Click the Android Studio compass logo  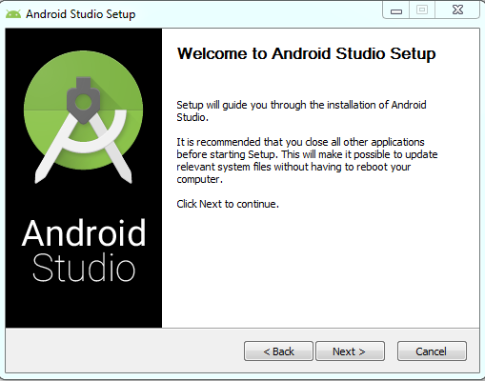tap(83, 117)
